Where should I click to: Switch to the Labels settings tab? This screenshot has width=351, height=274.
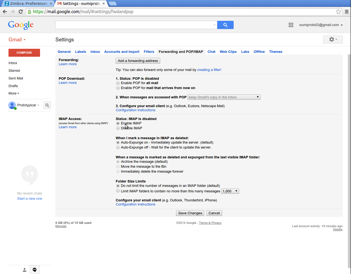(x=81, y=52)
